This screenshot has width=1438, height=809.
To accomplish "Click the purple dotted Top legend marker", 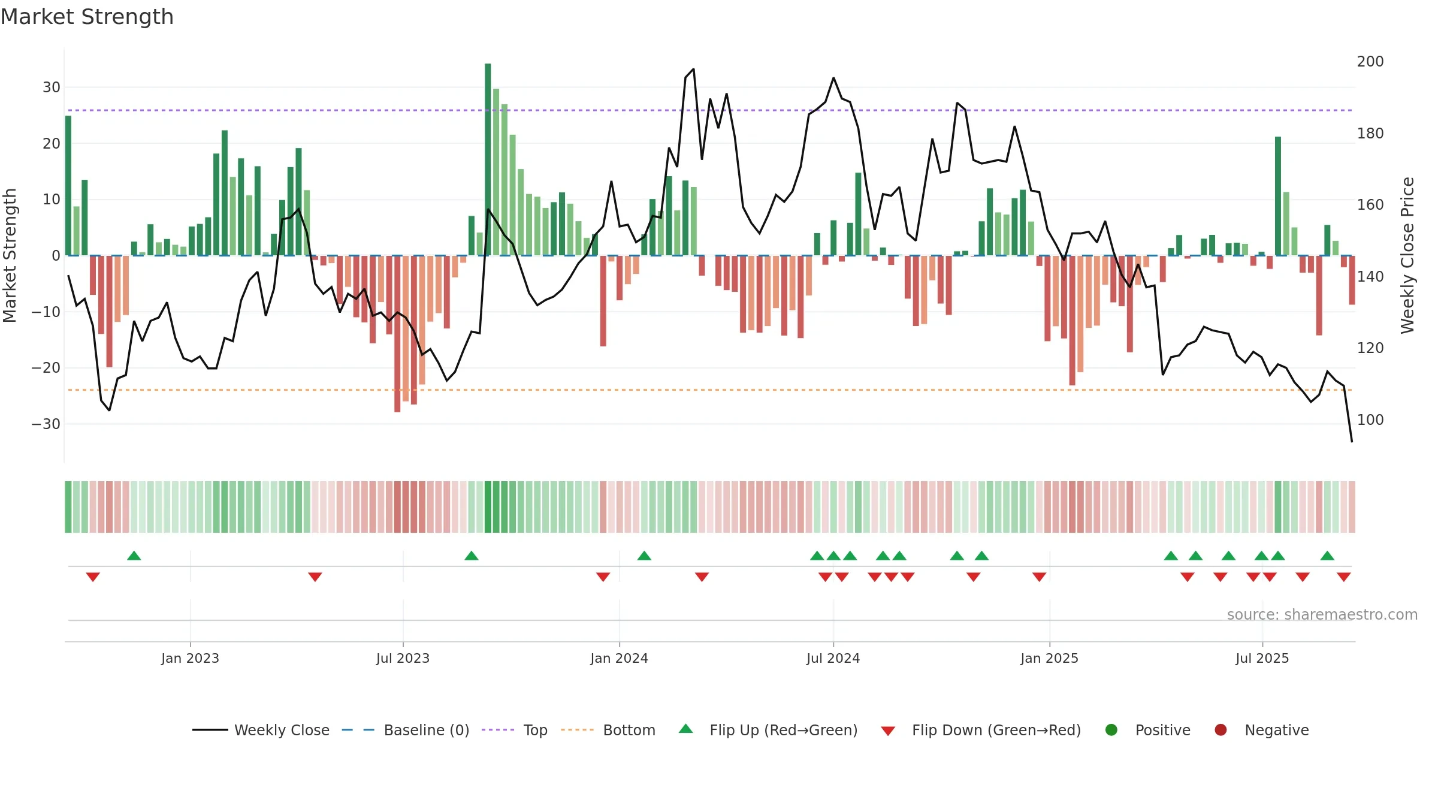I will coord(498,730).
